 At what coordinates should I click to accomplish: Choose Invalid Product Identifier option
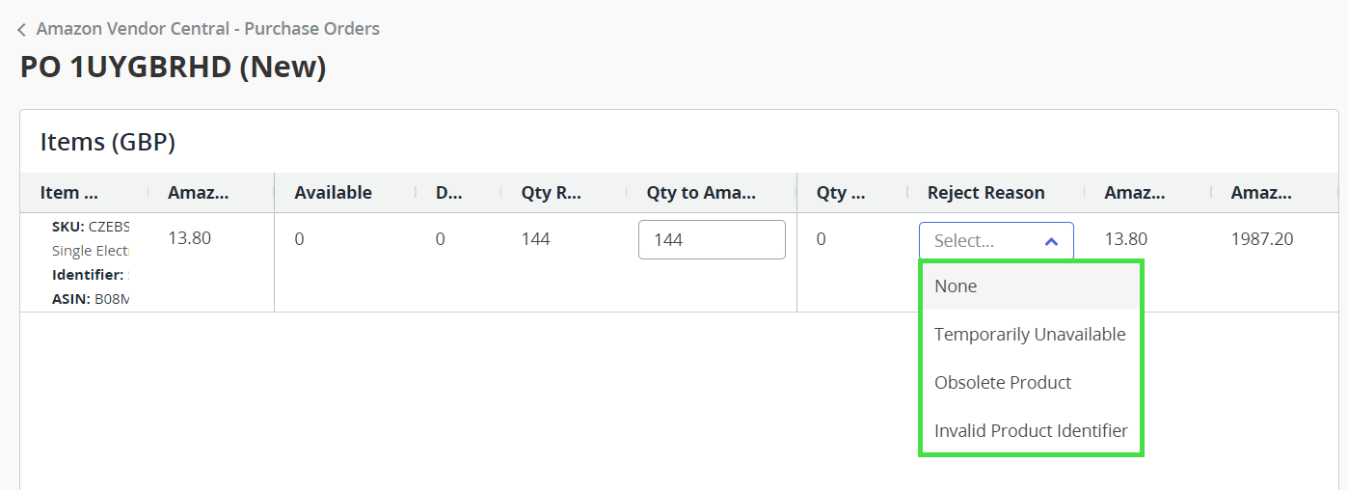1031,431
